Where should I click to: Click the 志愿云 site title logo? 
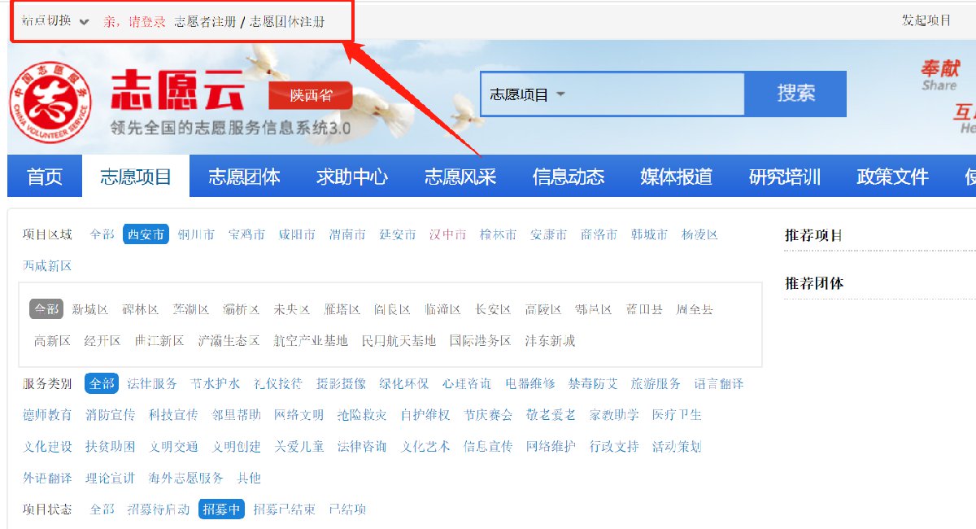point(177,90)
